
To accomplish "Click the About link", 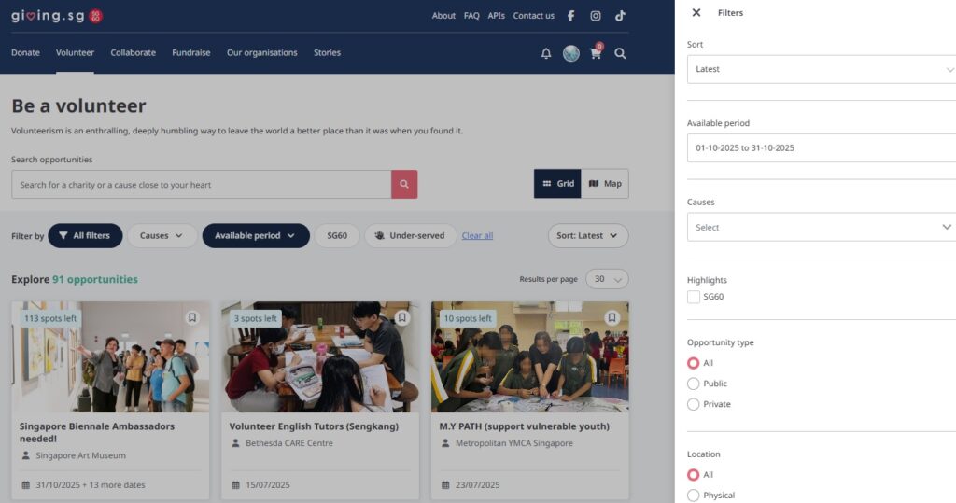I will pos(443,16).
